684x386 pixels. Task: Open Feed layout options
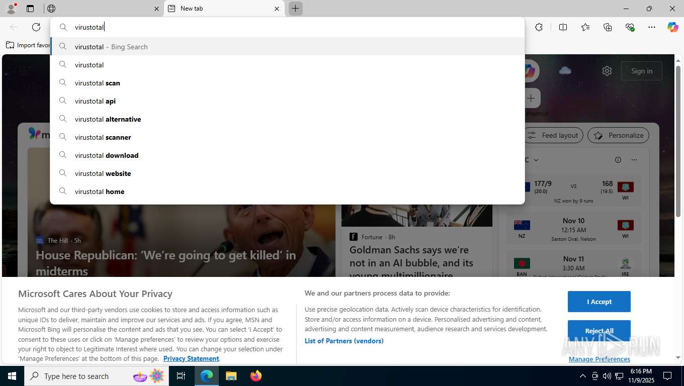[x=554, y=135]
